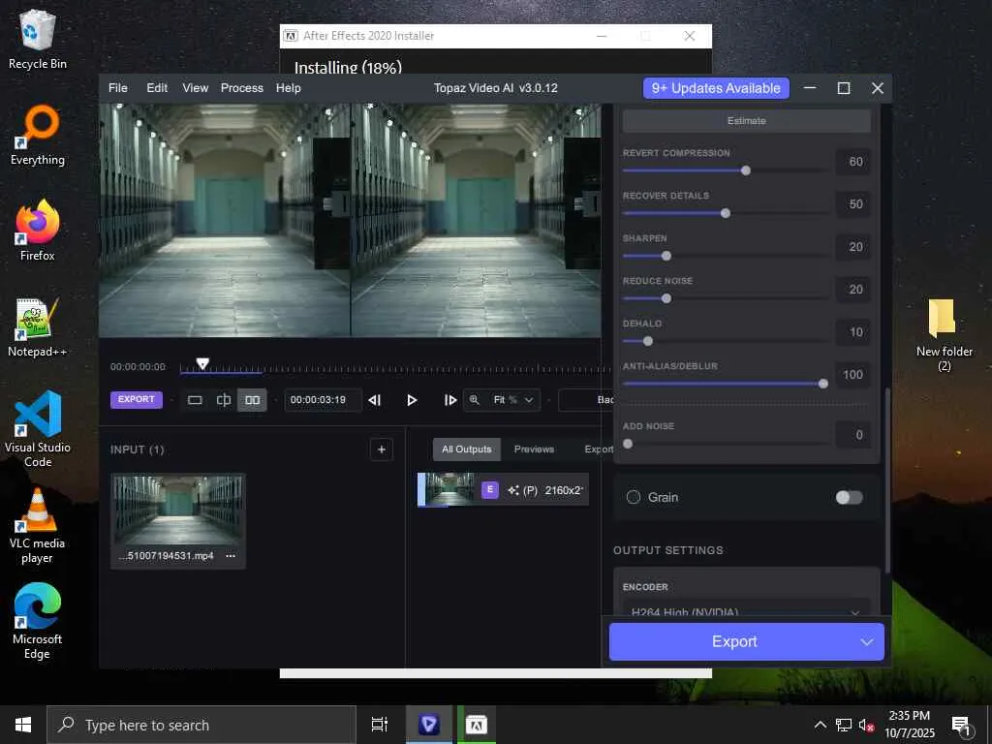Viewport: 992px width, 744px height.
Task: Add a new input video with plus button
Action: [382, 449]
